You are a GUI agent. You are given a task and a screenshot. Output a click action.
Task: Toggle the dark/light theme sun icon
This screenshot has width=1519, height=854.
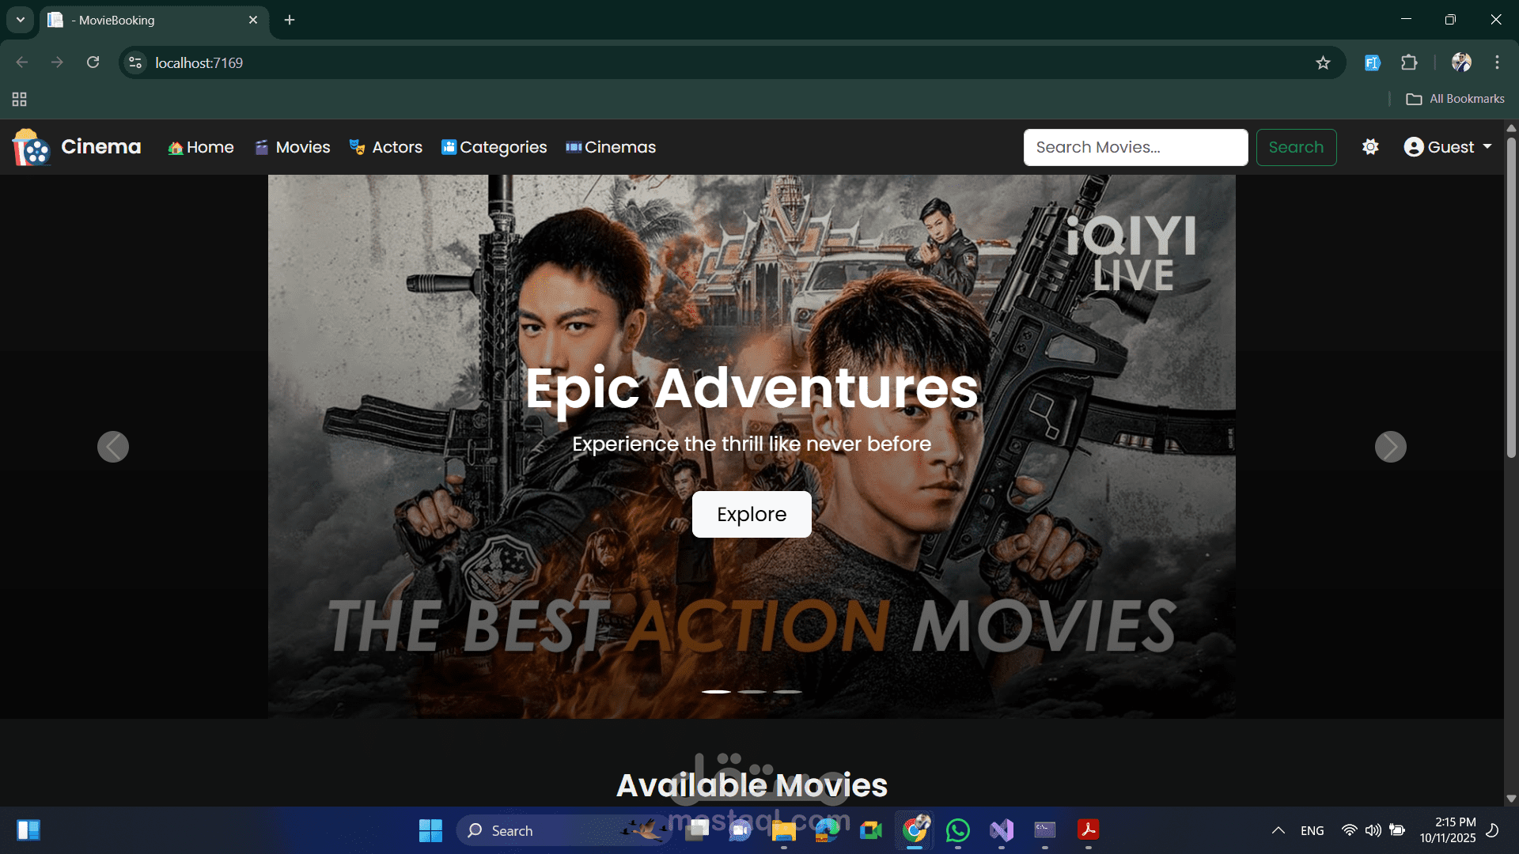click(1370, 147)
